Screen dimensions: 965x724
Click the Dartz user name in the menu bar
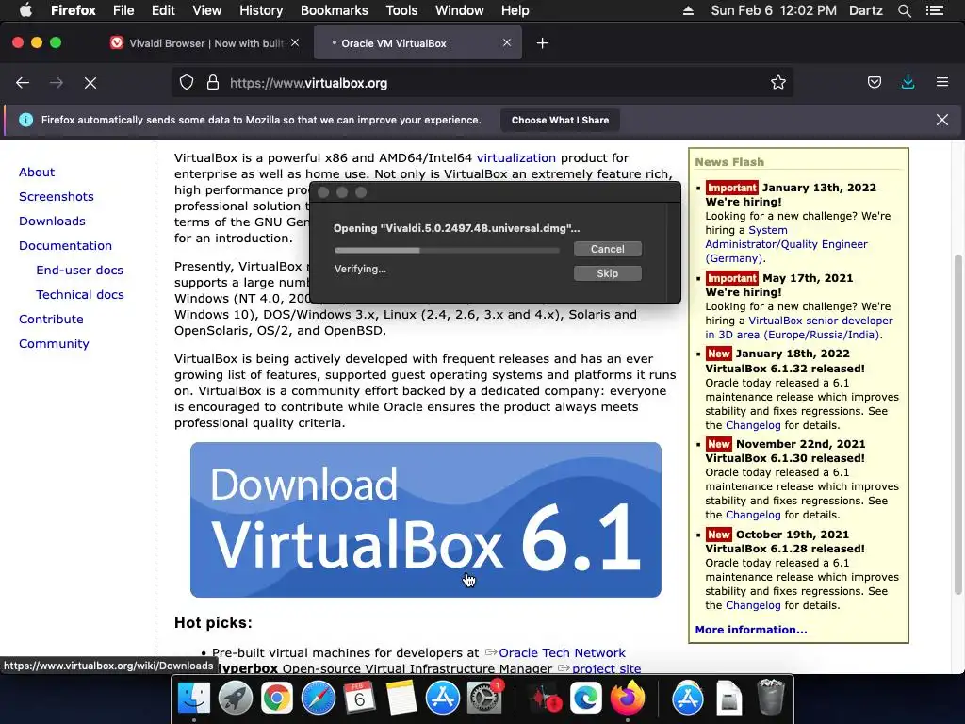(865, 10)
